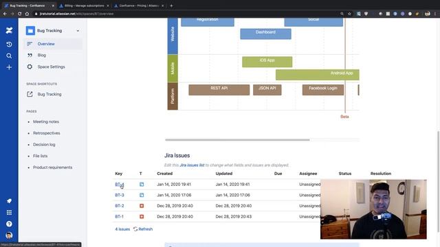Click the Beta milestone marker label
The width and height of the screenshot is (440, 247).
(x=344, y=117)
